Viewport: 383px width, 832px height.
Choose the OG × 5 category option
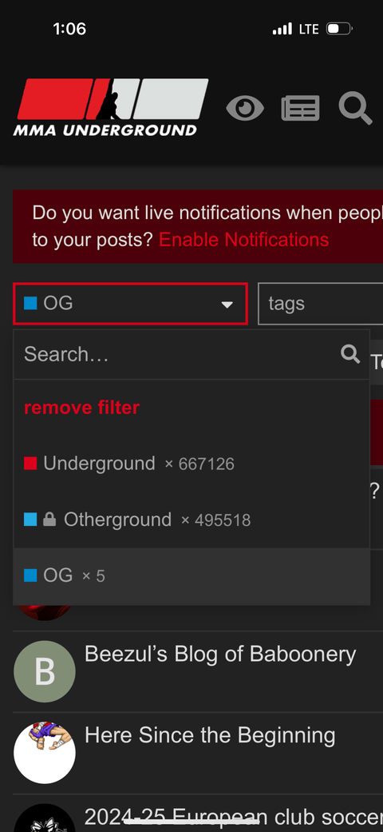[191, 575]
